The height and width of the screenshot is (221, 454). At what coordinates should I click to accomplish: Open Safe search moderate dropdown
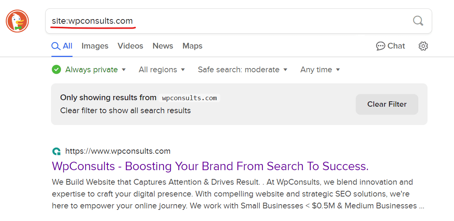pos(243,70)
